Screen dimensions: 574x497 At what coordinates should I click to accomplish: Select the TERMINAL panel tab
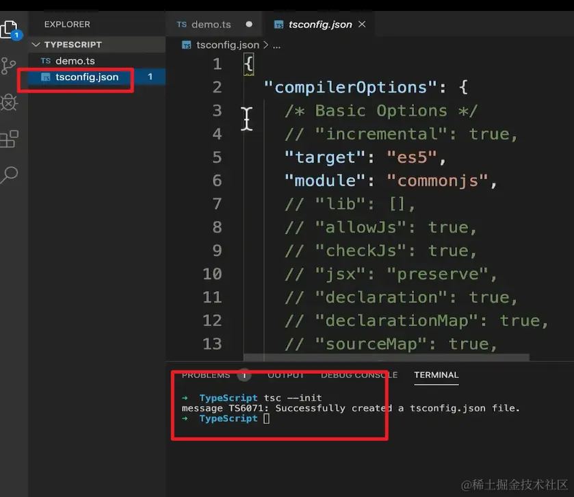[x=436, y=375]
